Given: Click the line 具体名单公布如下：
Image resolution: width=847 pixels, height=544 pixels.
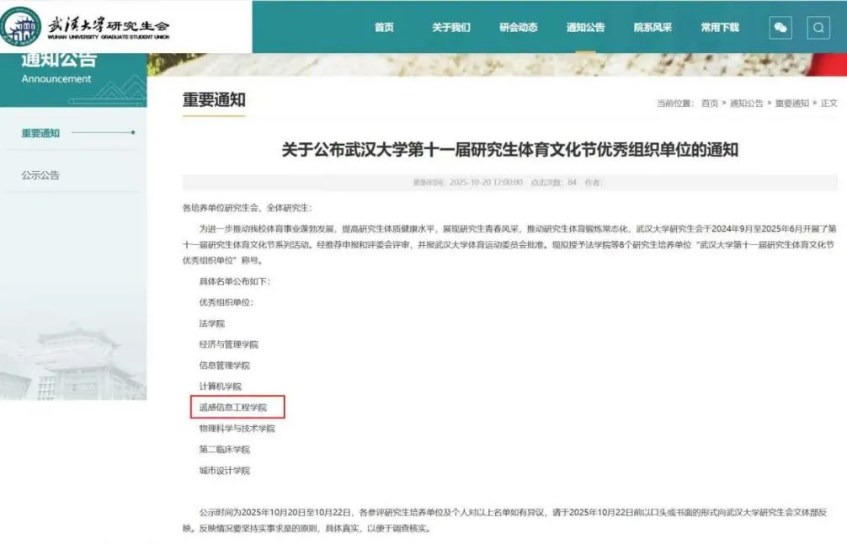Looking at the screenshot, I should pyautogui.click(x=235, y=281).
